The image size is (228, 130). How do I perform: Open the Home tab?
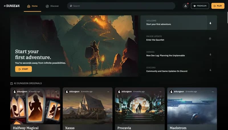pyautogui.click(x=32, y=6)
